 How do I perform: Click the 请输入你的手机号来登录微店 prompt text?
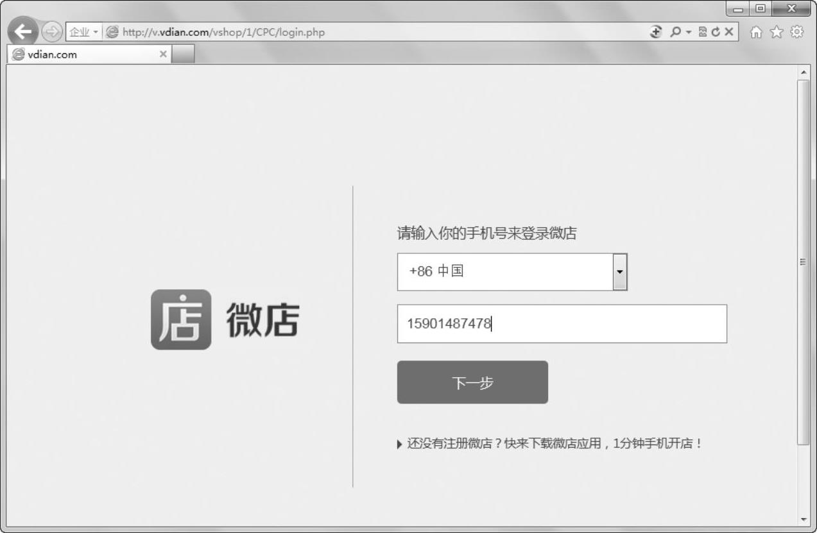click(x=486, y=233)
